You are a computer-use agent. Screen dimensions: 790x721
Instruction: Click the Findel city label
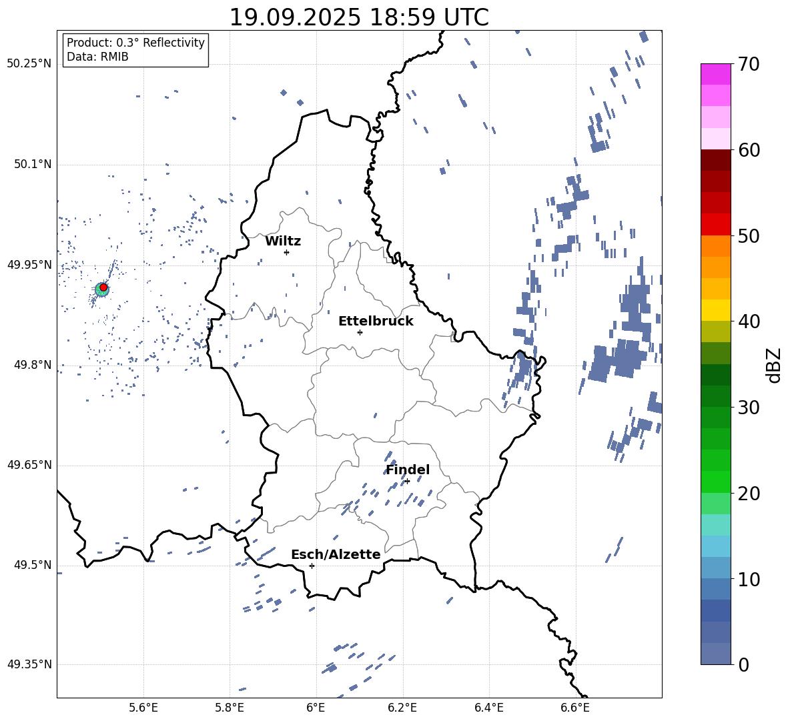[x=408, y=470]
